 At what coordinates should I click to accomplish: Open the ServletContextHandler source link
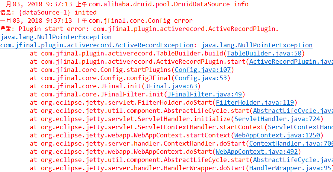click(x=300, y=127)
